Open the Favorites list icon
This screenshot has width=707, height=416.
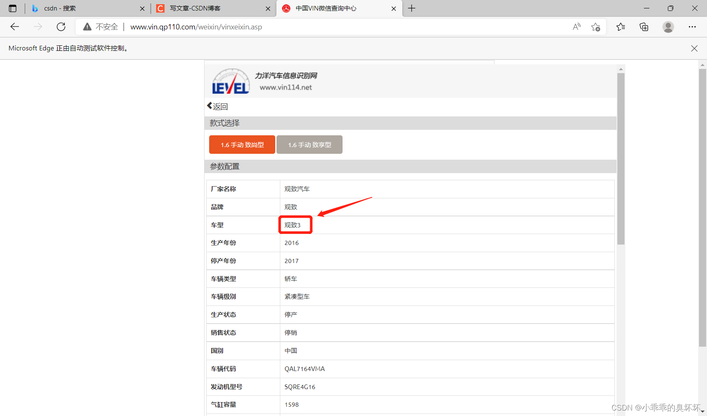pyautogui.click(x=621, y=27)
